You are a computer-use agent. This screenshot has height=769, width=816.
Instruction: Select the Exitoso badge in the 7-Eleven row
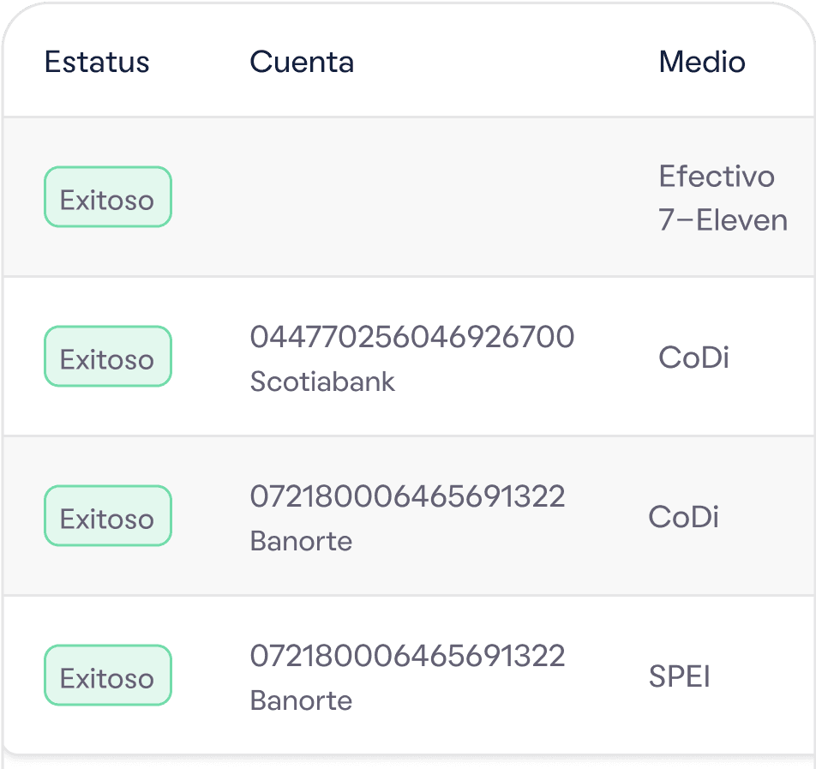point(108,197)
